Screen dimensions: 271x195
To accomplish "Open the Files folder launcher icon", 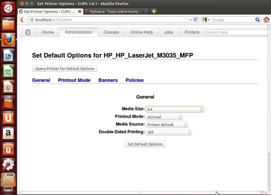I will pos(8,25).
